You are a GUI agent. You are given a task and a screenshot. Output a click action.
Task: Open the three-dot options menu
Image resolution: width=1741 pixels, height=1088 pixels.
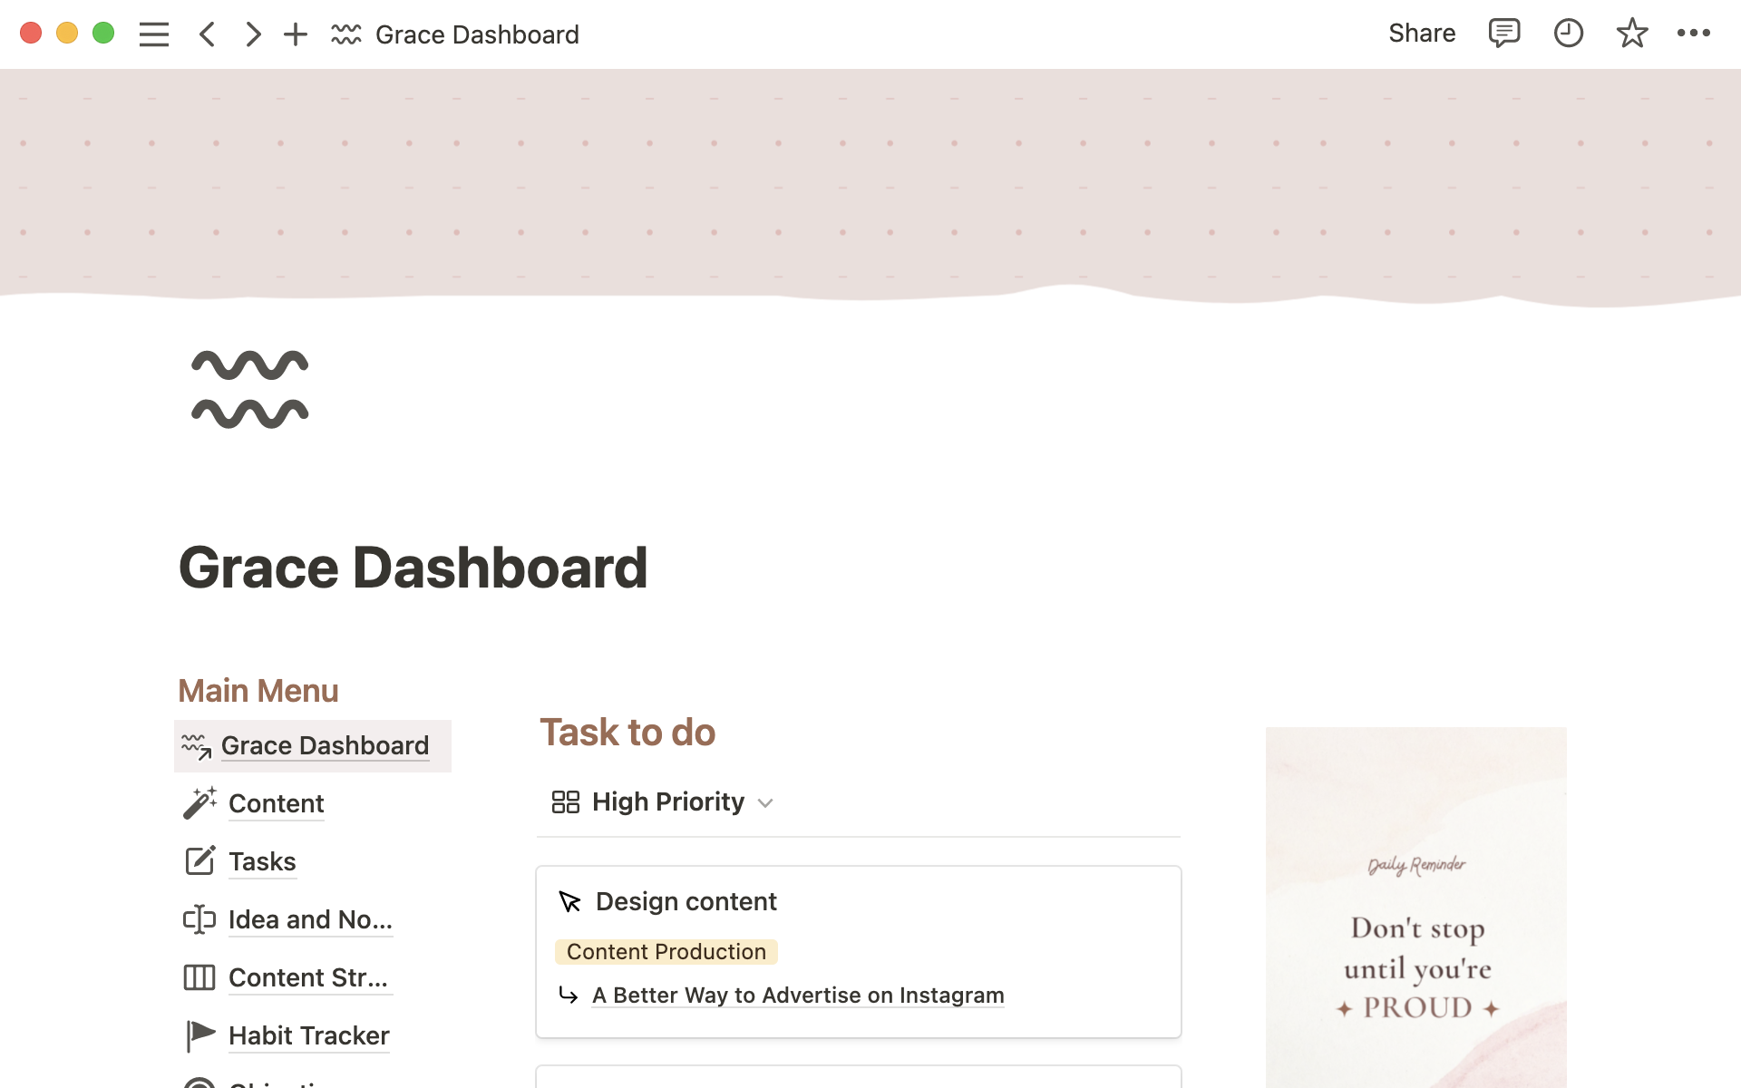pos(1693,34)
